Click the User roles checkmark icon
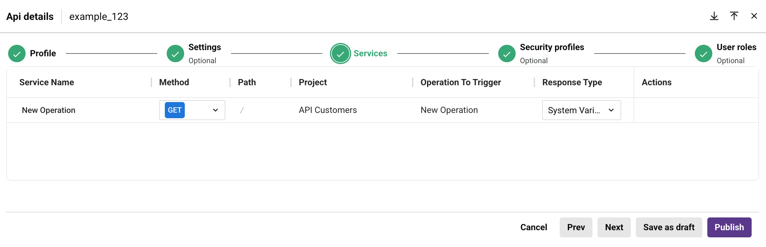Image resolution: width=766 pixels, height=247 pixels. (x=704, y=54)
